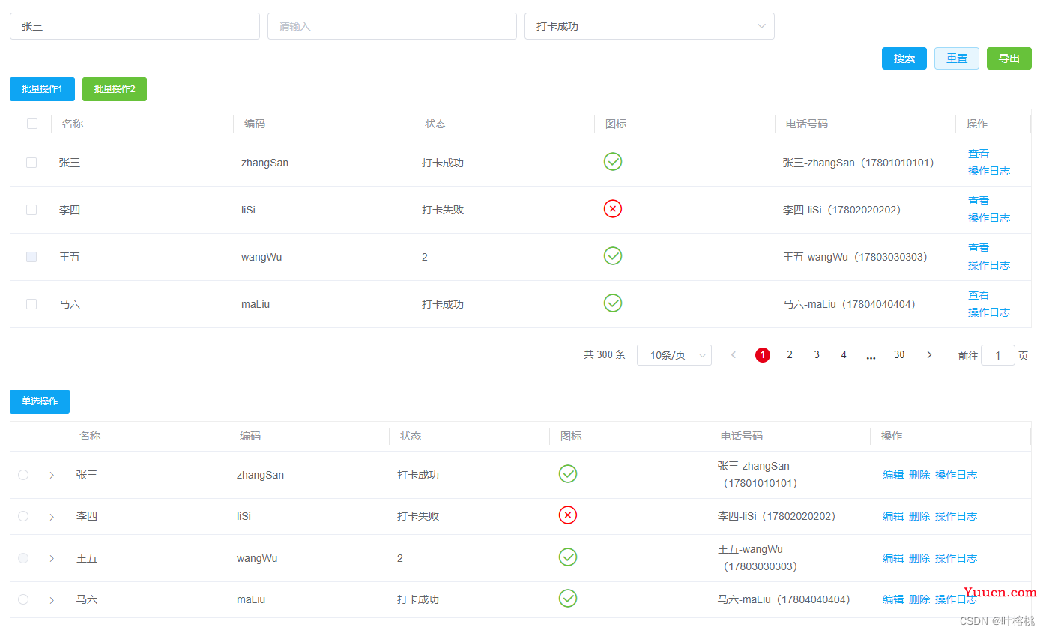The height and width of the screenshot is (633, 1046).
Task: Click the green check icon in lower table 王五 row
Action: 568,557
